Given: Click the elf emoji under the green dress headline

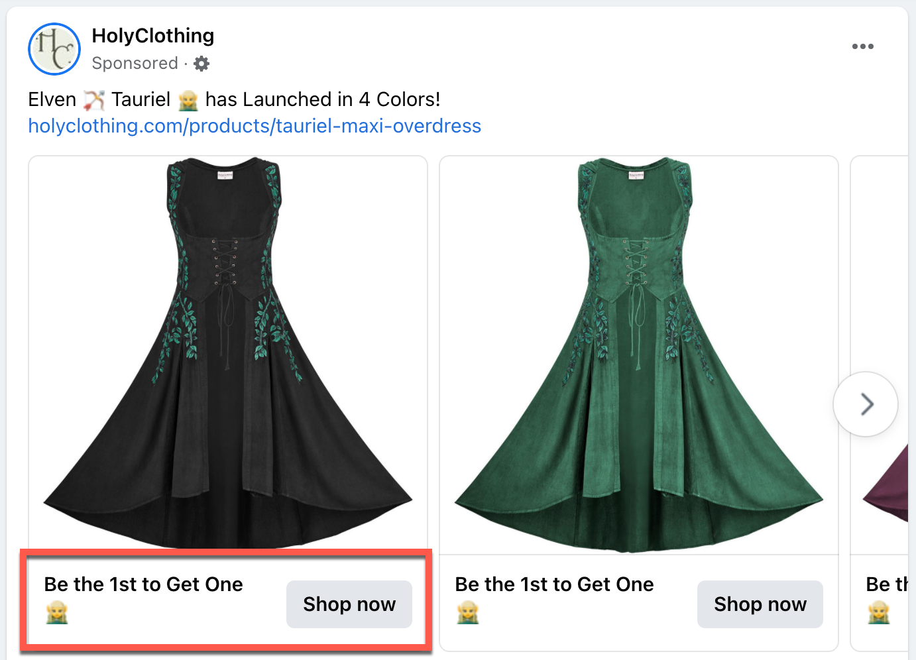Looking at the screenshot, I should (x=468, y=613).
